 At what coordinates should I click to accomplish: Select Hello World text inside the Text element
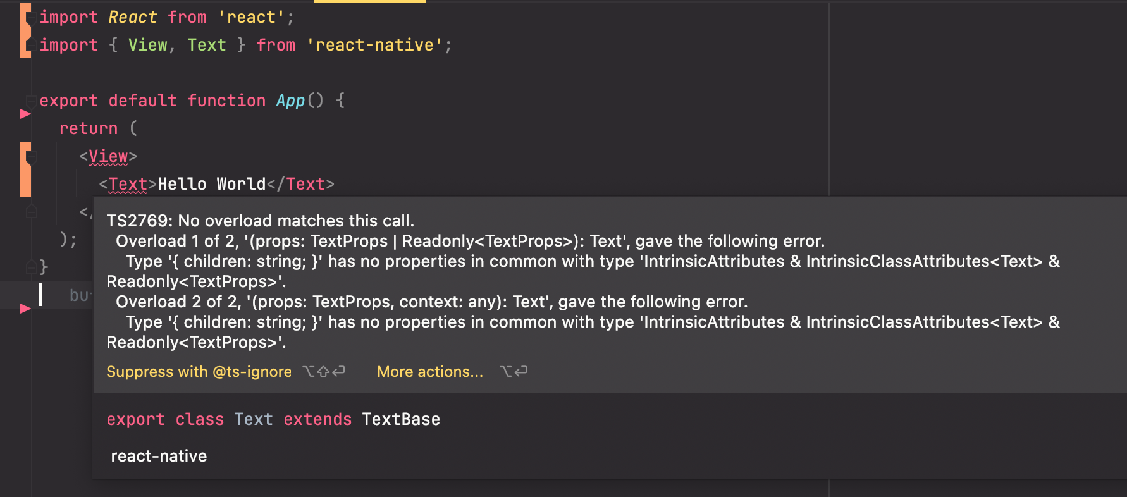pyautogui.click(x=211, y=183)
